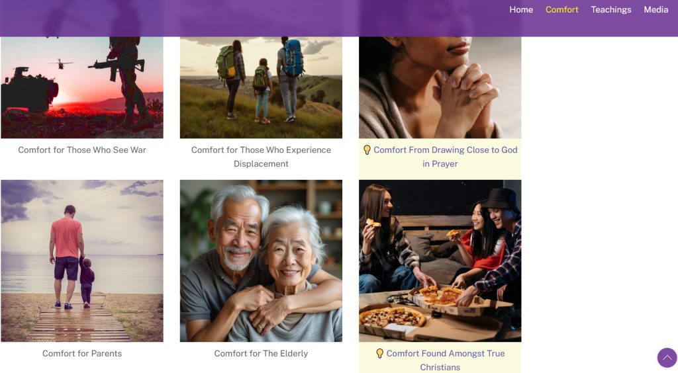Click the soldier silhouette war thumbnail
The width and height of the screenshot is (678, 373).
[x=82, y=87]
